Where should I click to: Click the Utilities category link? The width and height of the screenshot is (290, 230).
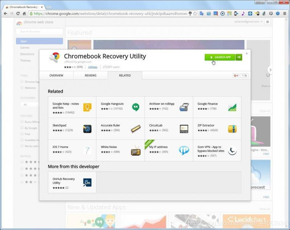pyautogui.click(x=93, y=67)
